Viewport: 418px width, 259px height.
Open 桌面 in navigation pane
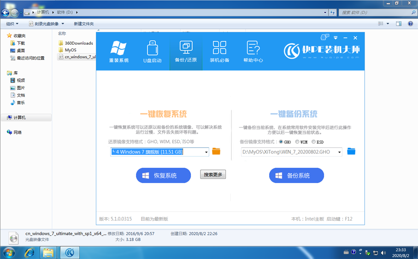[21, 51]
